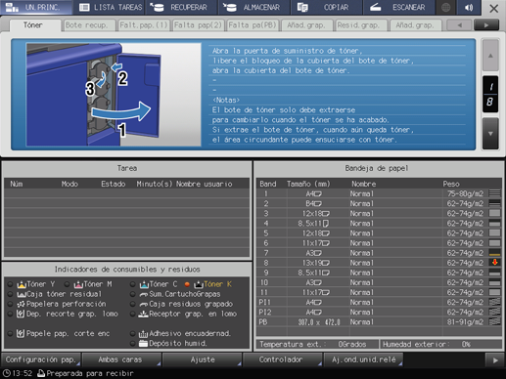Image resolution: width=506 pixels, height=379 pixels.
Task: Select the Tóner help tab
Action: [34, 25]
